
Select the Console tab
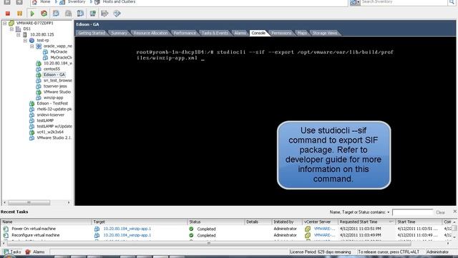(x=258, y=33)
